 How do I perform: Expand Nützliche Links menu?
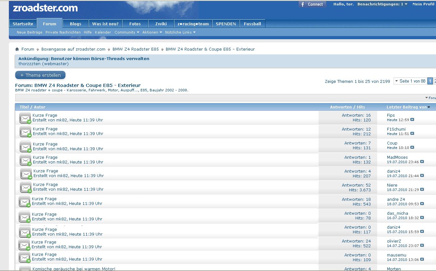[x=180, y=32]
